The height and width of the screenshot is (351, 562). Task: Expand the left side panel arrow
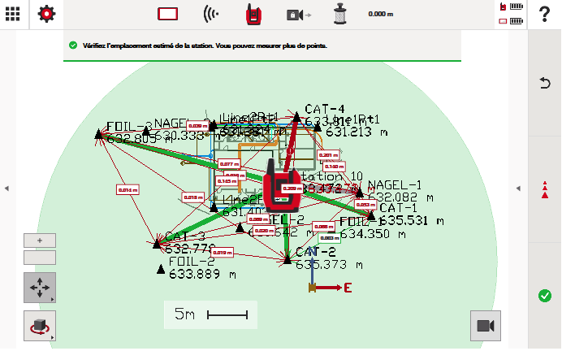(6, 188)
